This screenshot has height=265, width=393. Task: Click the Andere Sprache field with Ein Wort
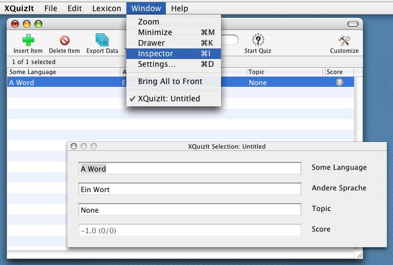(x=190, y=189)
